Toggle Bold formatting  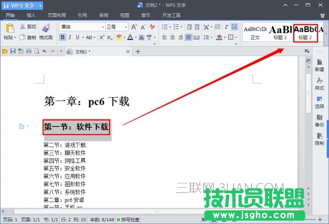63,37
